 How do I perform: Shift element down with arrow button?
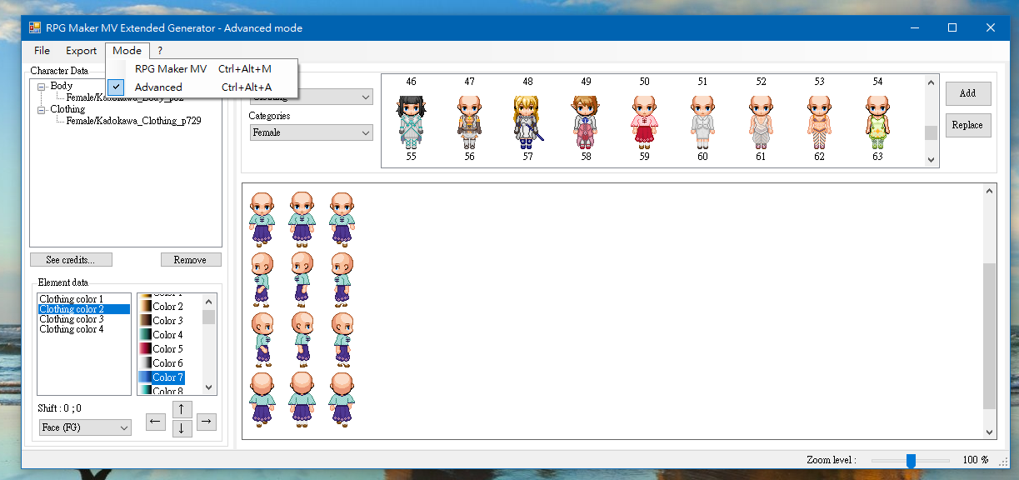(182, 428)
